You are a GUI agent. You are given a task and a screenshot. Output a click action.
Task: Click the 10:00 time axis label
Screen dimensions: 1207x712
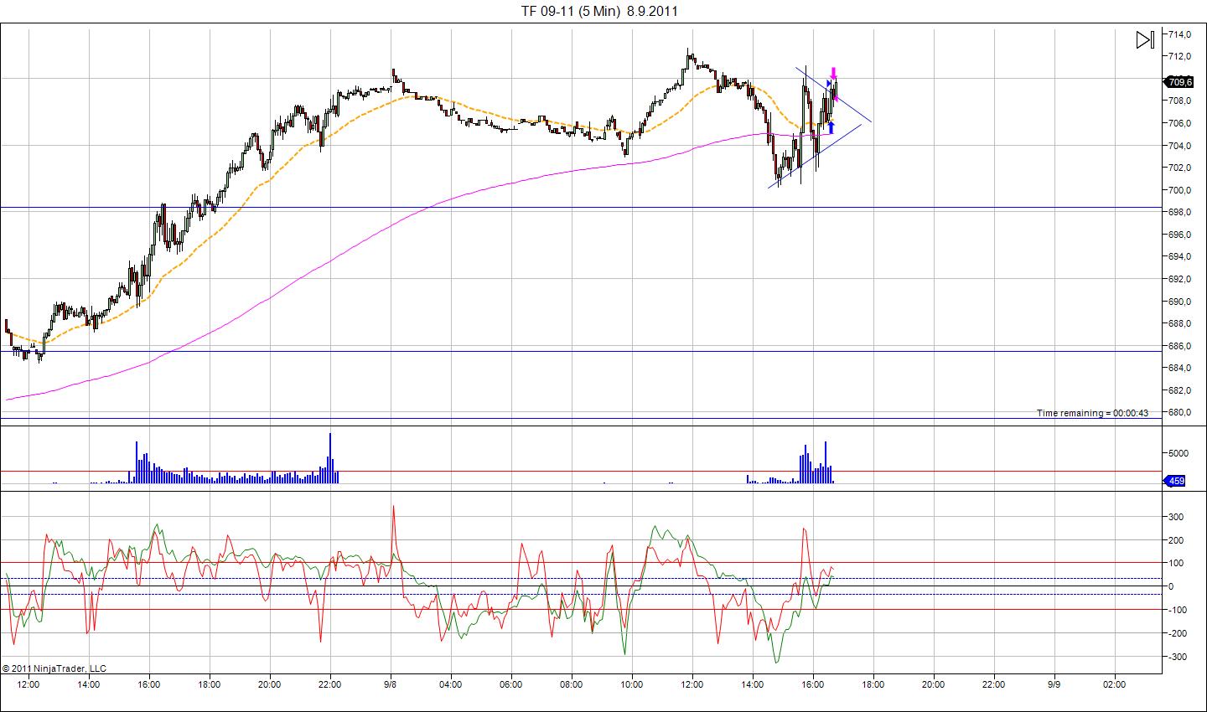pos(632,684)
